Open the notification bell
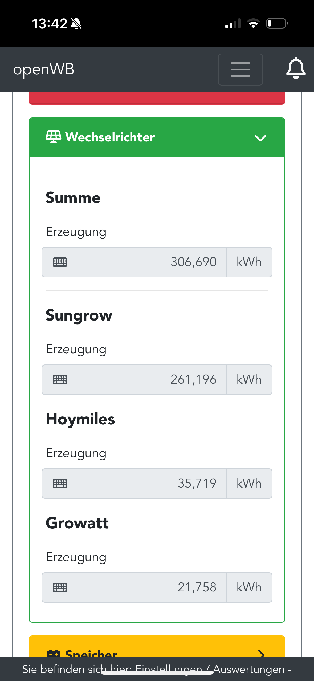Screen dimensions: 314x681 click(x=296, y=68)
